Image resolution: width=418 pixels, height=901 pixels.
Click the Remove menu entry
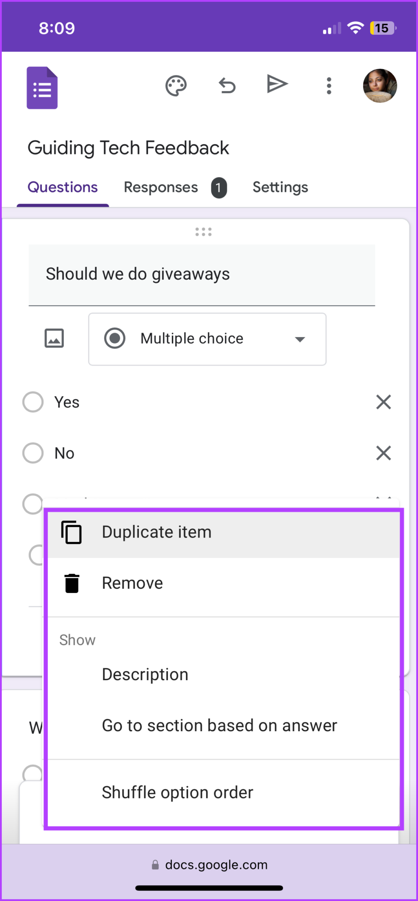[x=132, y=582]
